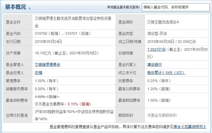Screen dimensions: 212x133
Task: Click the management fee 1.50%（每年）
Action: click(x=47, y=81)
